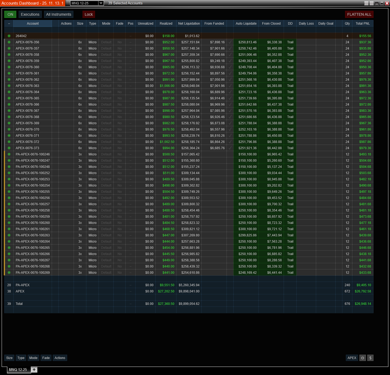
Task: Click the dollar sign icon button
Action: [x=370, y=358]
